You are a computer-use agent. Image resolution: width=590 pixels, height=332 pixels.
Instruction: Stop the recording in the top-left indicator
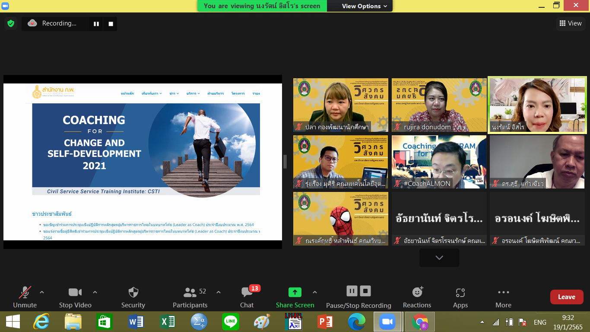coord(111,24)
